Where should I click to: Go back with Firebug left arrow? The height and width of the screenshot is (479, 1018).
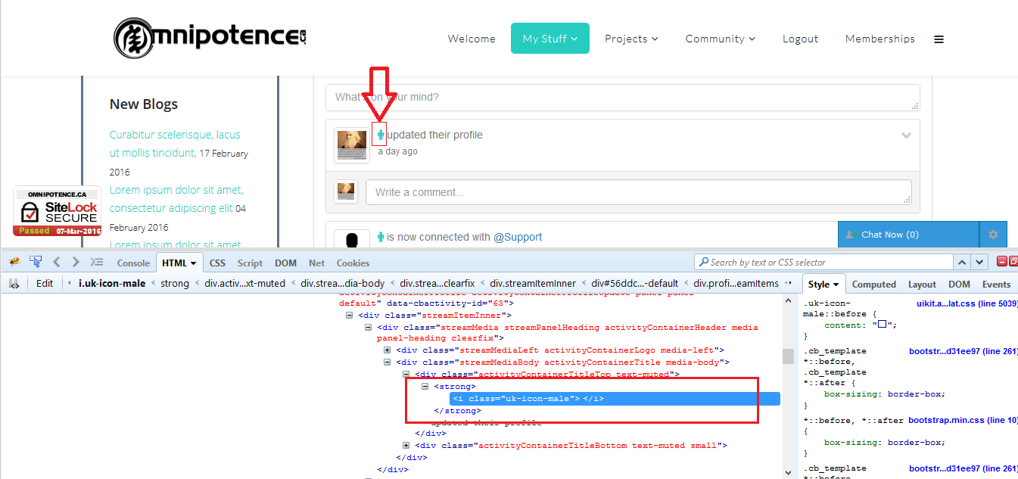[56, 262]
